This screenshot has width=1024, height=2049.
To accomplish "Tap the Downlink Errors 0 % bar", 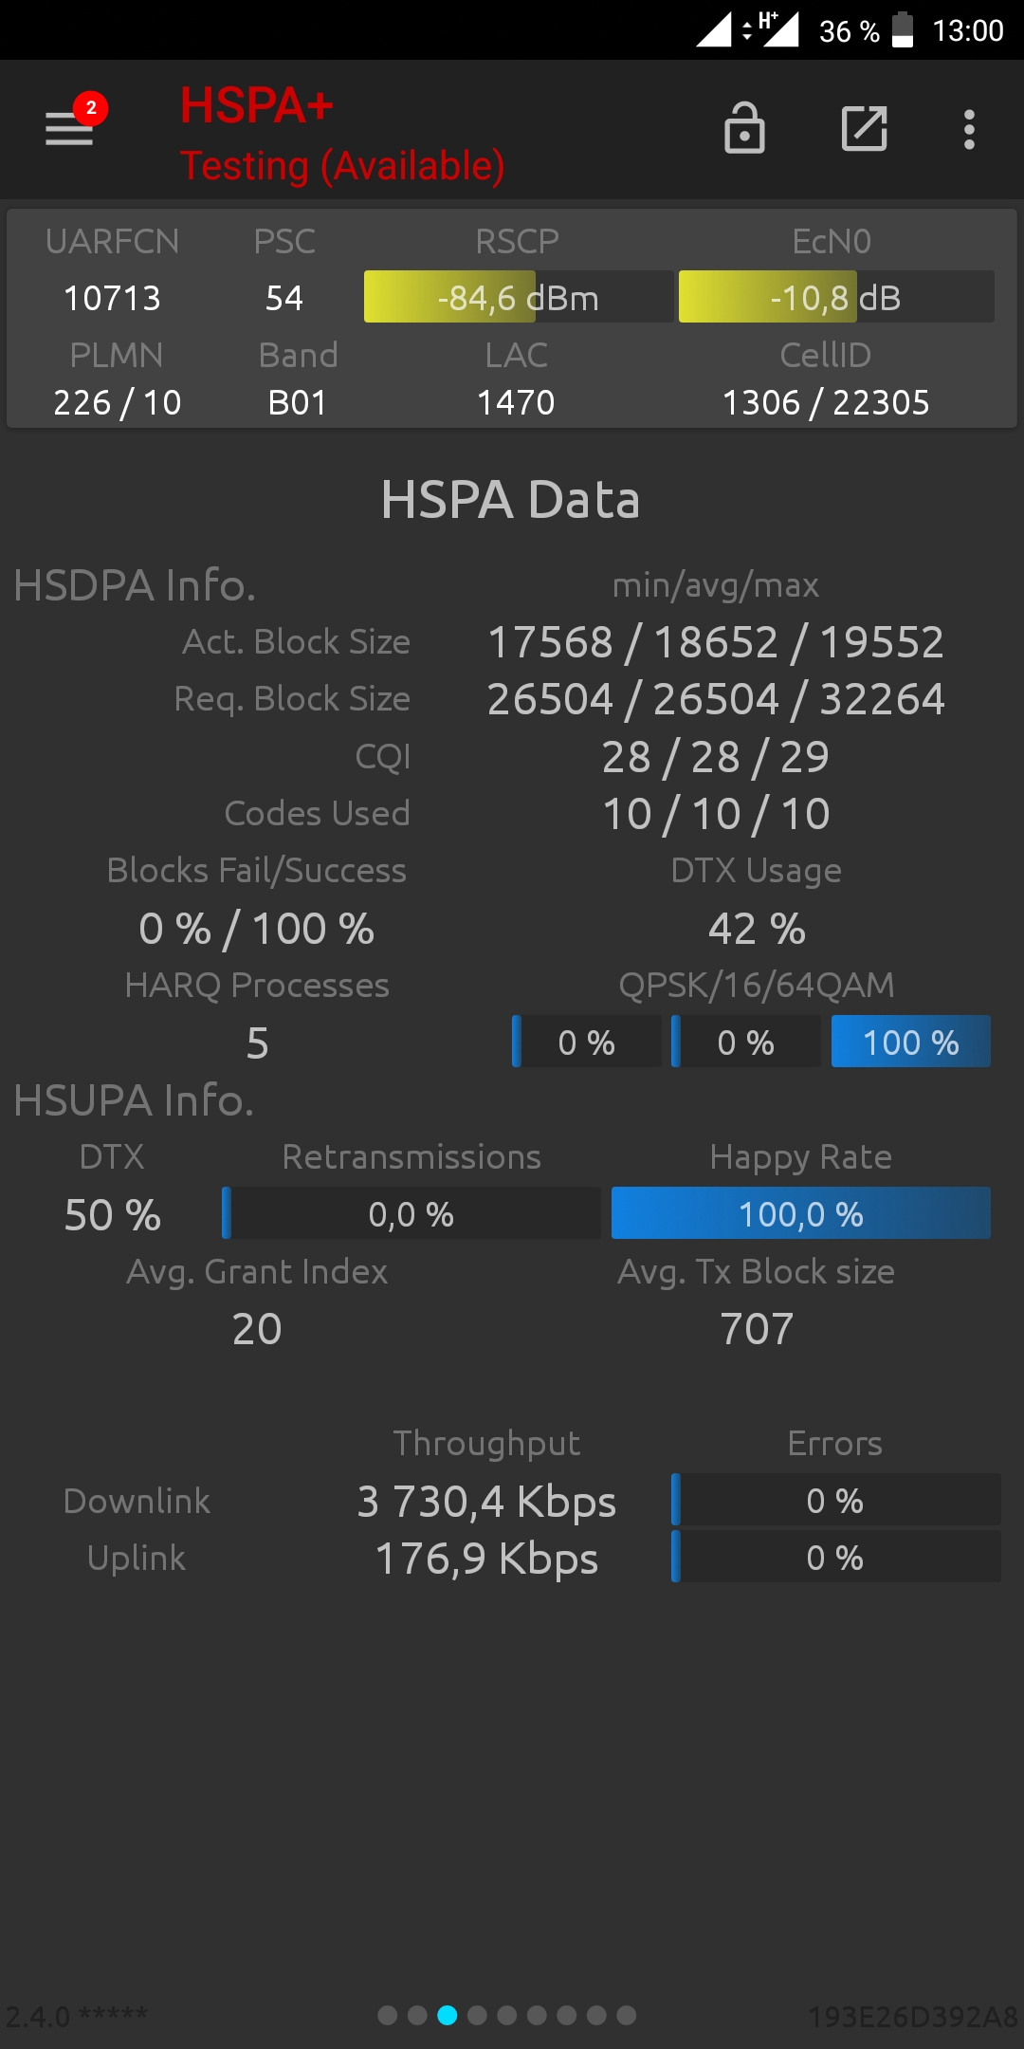I will pos(835,1500).
